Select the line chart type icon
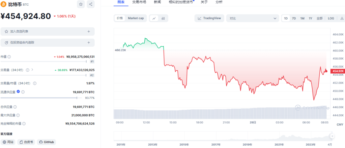 coord(154,18)
